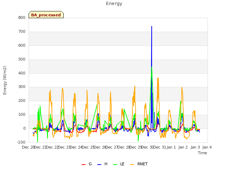Viewport: 229px width, 171px height.
Task: Click the 400 y-axis label
Action: click(x=22, y=73)
